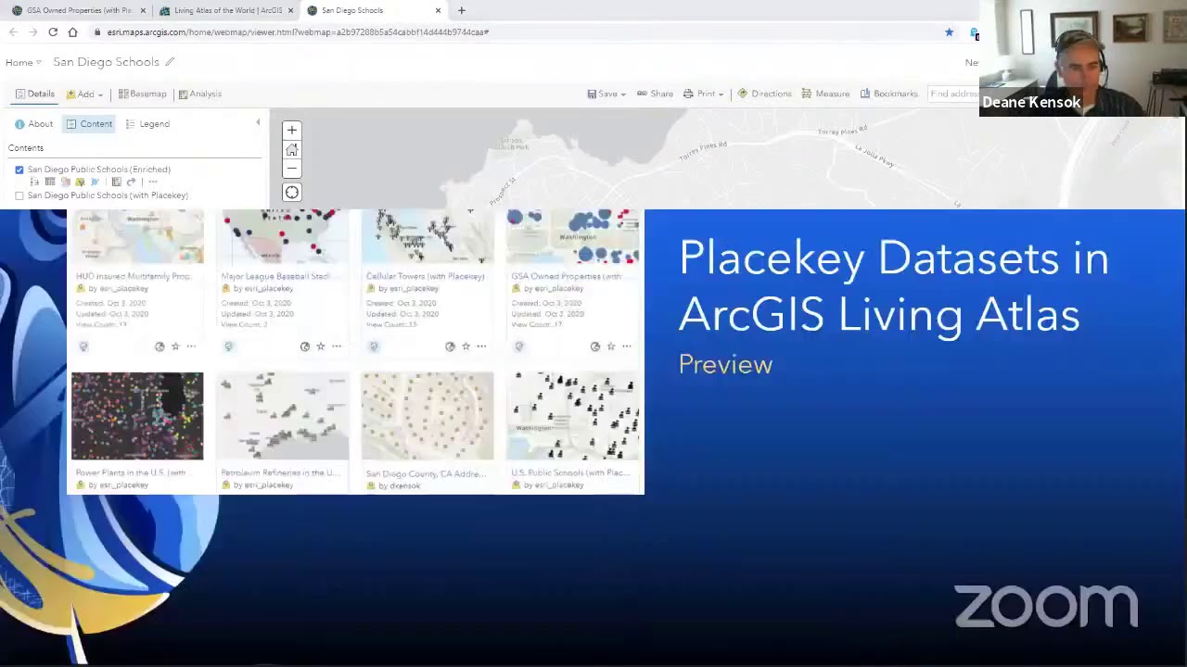
Task: Favorite the GSA Owned Properties item
Action: [611, 346]
